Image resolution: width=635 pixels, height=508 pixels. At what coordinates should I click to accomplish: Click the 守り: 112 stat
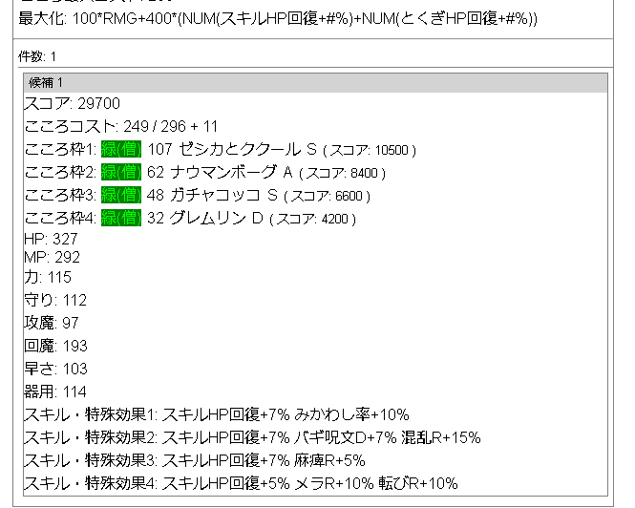(55, 300)
